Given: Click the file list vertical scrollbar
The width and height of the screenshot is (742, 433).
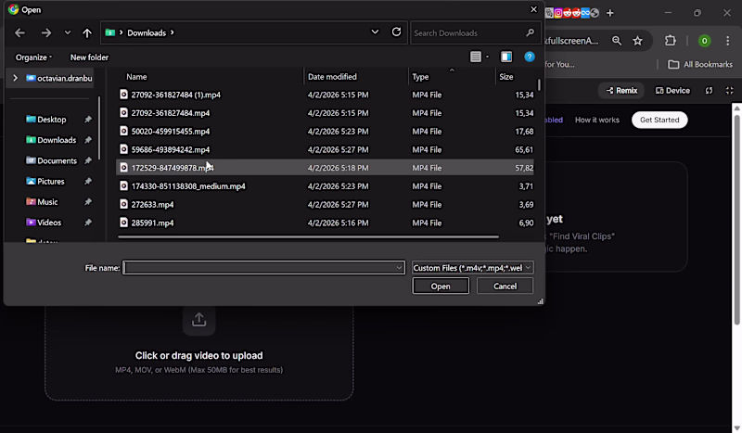Looking at the screenshot, I should pos(539,84).
